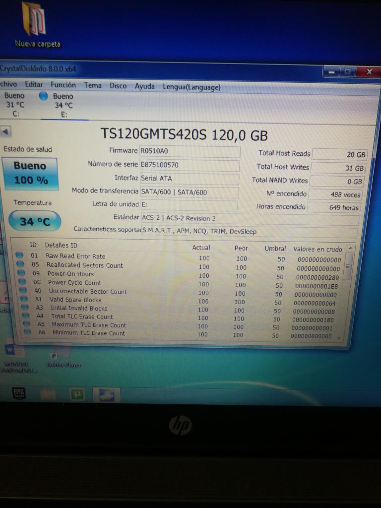
Task: Select the C: disk Bueno 31 °C
Action: pos(15,104)
